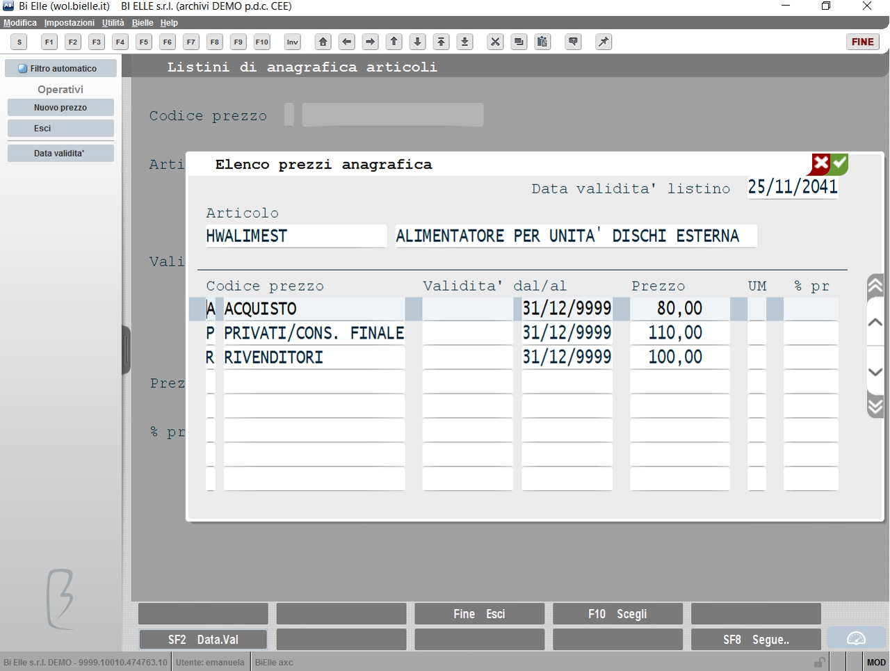
Task: Click the clipboard paste icon
Action: (x=542, y=42)
